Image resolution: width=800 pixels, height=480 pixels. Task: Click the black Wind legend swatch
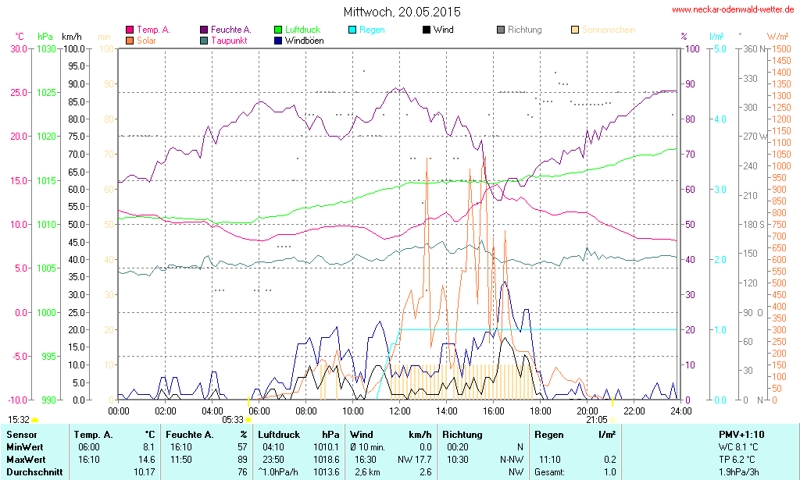click(x=427, y=30)
